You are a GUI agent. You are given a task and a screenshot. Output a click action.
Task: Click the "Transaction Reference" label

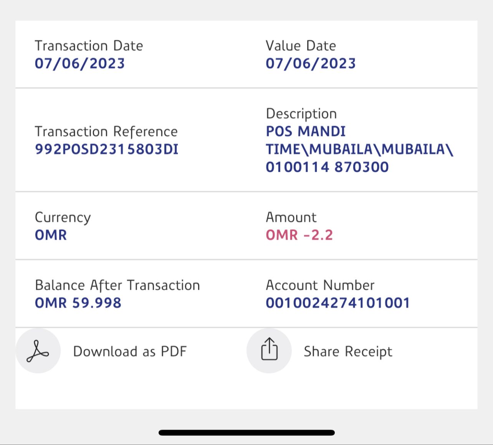pos(106,132)
